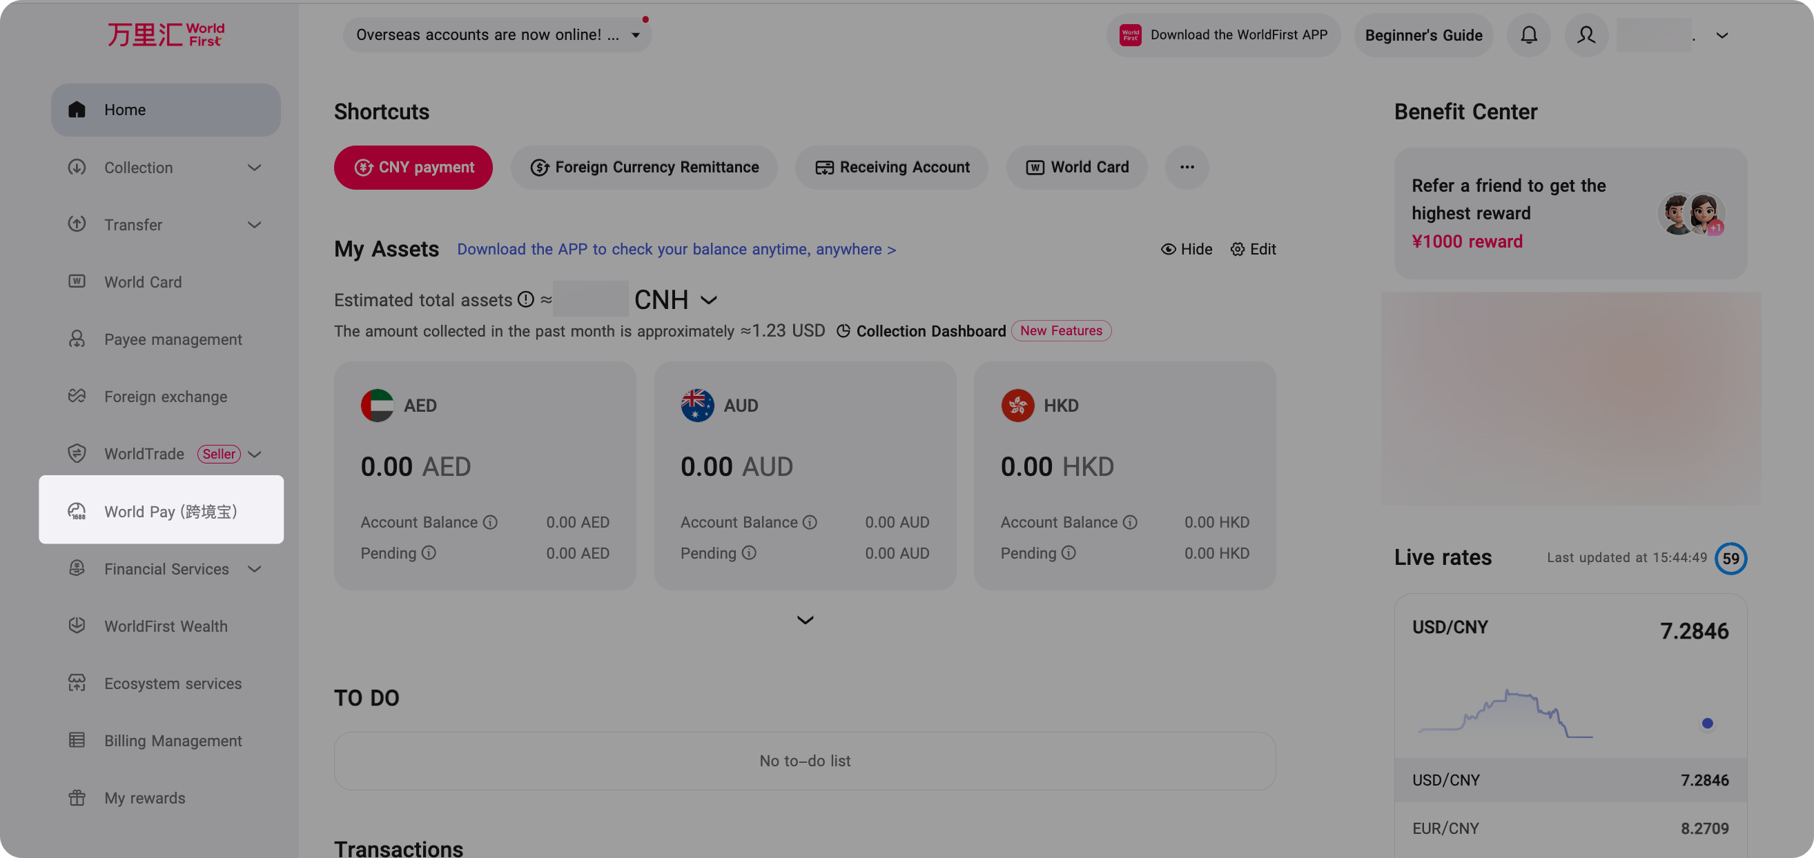Go to Foreign exchange in sidebar
Image resolution: width=1814 pixels, height=858 pixels.
(166, 397)
